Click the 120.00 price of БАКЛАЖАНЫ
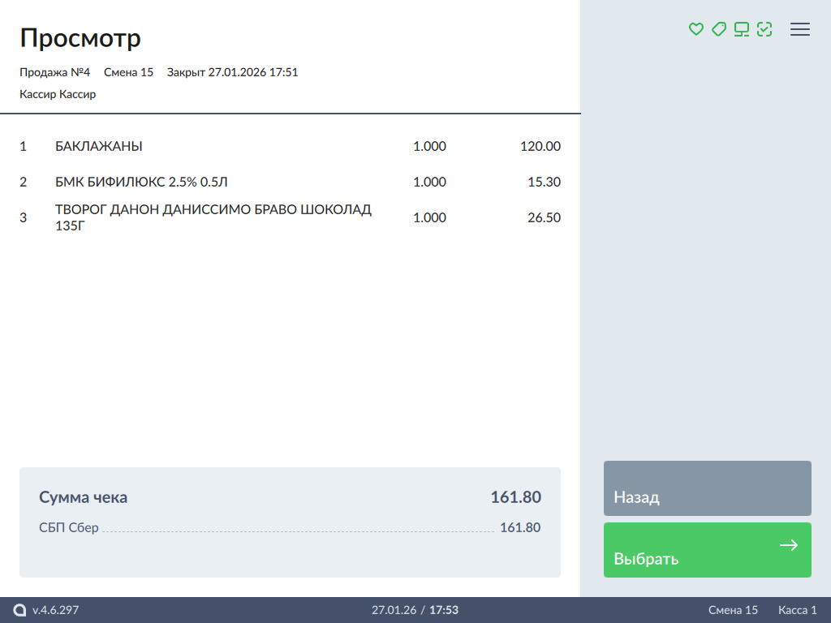This screenshot has width=831, height=623. 540,147
